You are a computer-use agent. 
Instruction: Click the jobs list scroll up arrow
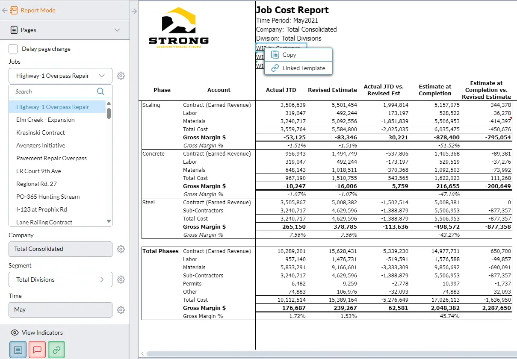(109, 103)
